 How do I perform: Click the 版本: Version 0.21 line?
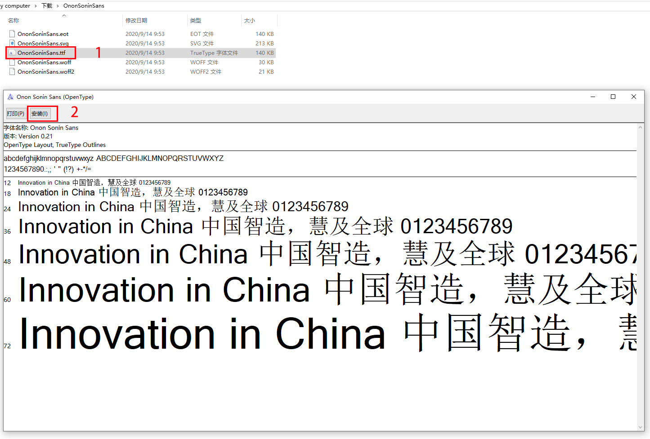(x=28, y=136)
